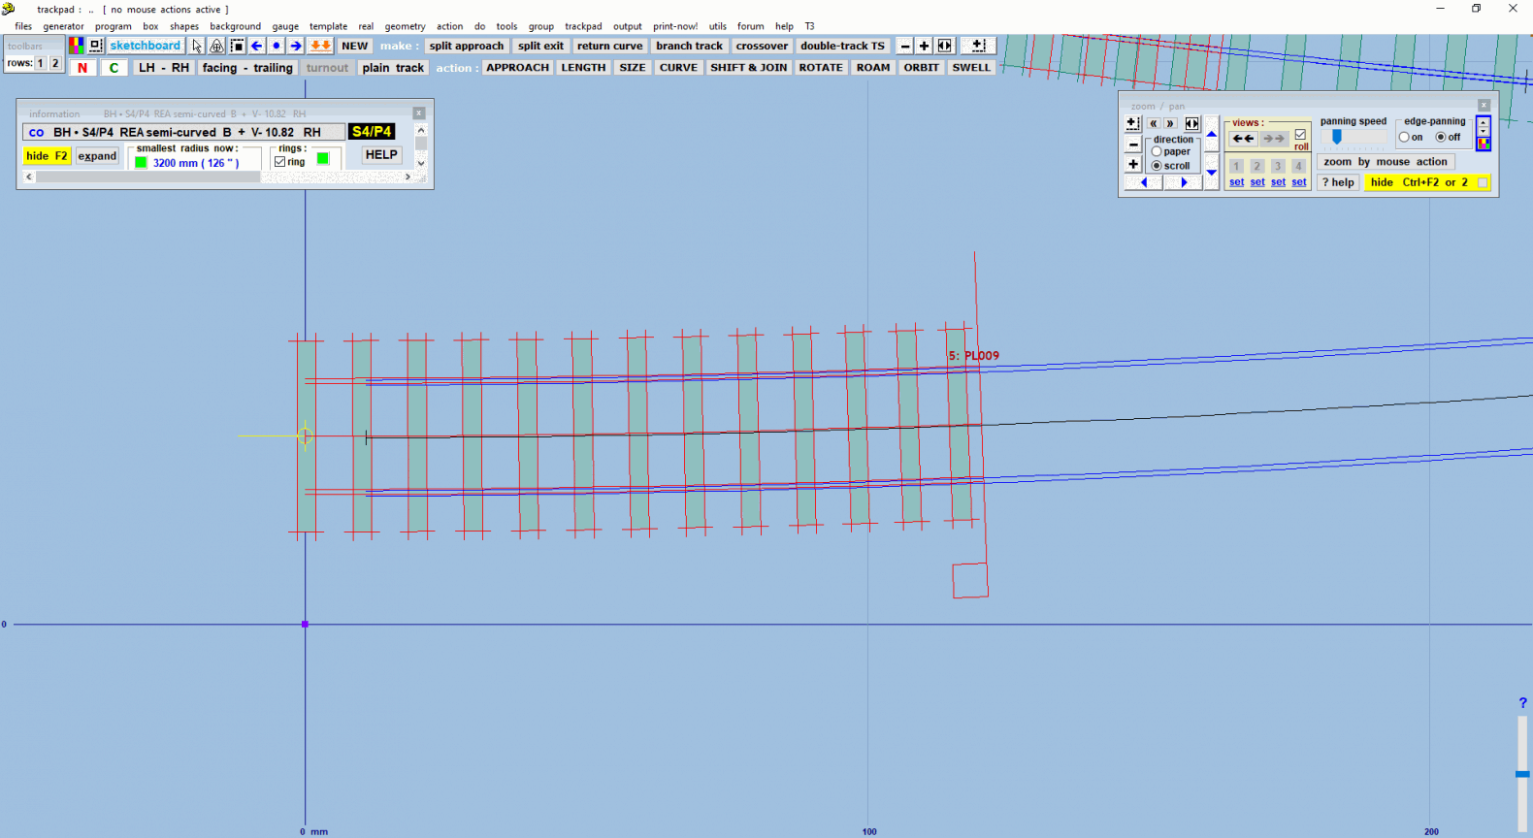The image size is (1533, 838).
Task: Click the sketchboard button
Action: pyautogui.click(x=146, y=46)
